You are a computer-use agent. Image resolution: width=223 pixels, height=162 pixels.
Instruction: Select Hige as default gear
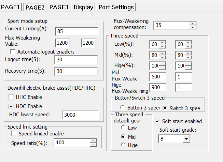coord(122,145)
